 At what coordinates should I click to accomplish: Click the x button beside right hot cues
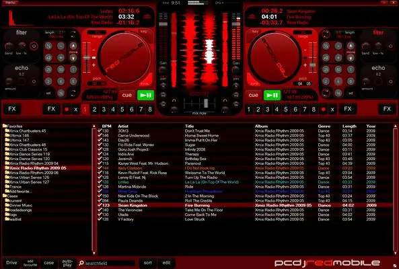click(x=332, y=110)
